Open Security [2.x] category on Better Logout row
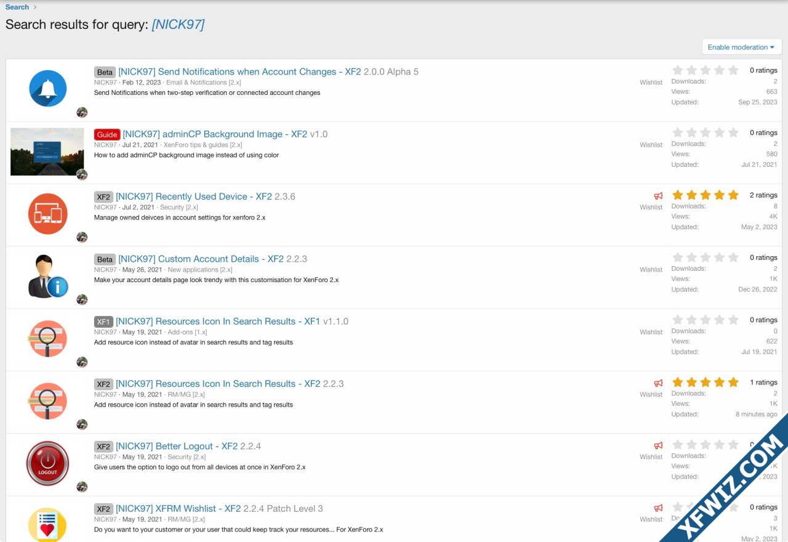The height and width of the screenshot is (542, 788). pos(187,457)
